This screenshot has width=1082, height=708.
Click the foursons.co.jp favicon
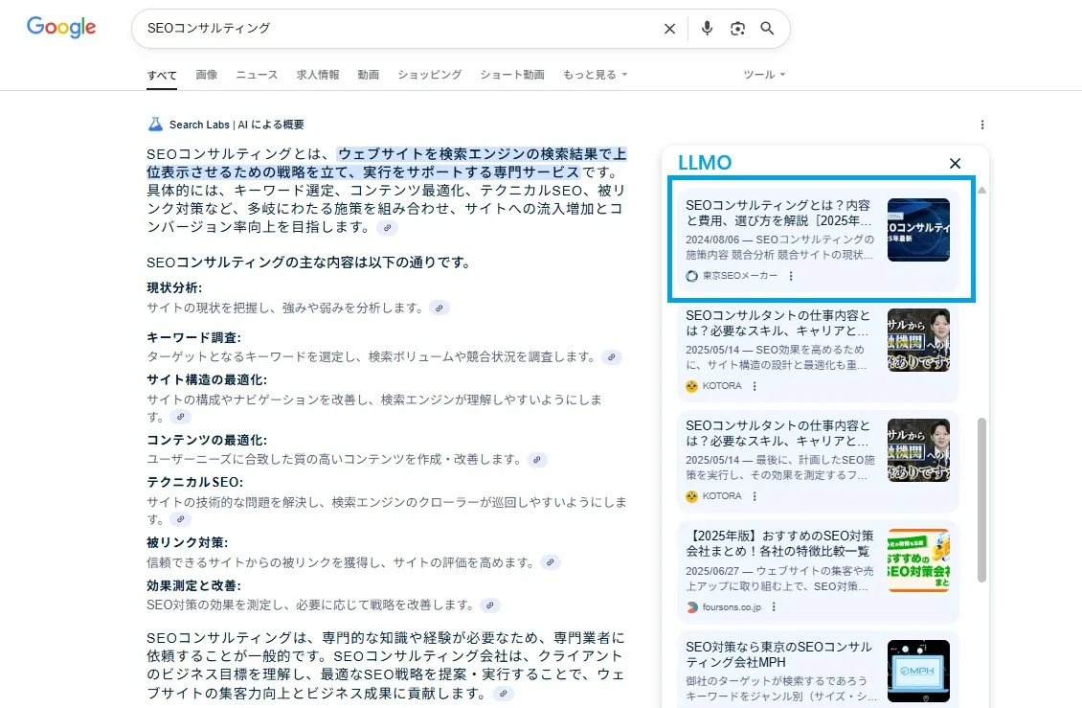click(691, 607)
